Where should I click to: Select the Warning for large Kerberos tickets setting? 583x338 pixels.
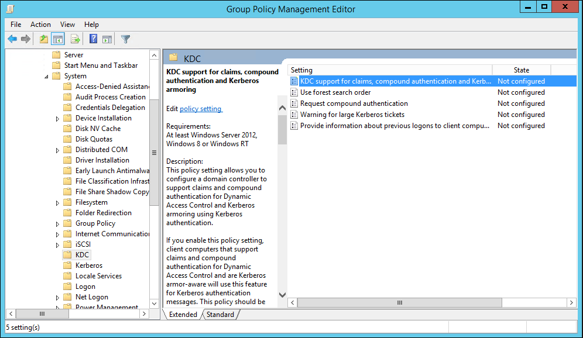(x=344, y=114)
